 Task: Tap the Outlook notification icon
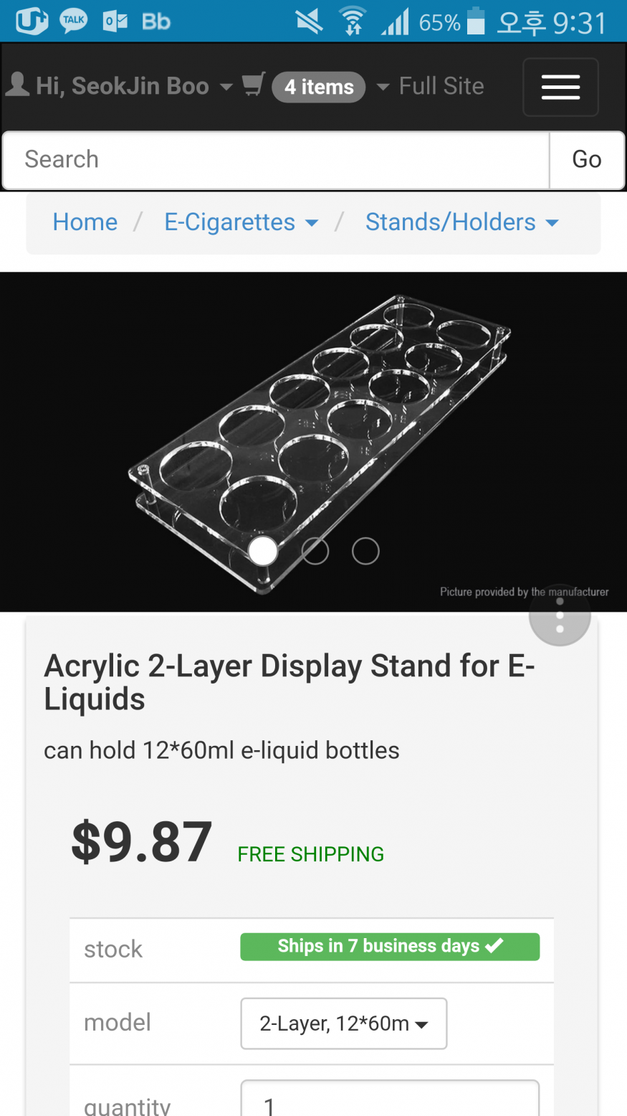click(115, 22)
